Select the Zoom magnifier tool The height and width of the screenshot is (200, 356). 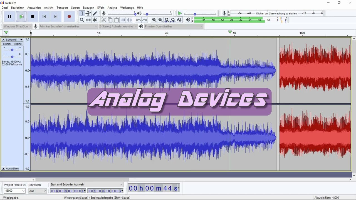[x=82, y=20]
